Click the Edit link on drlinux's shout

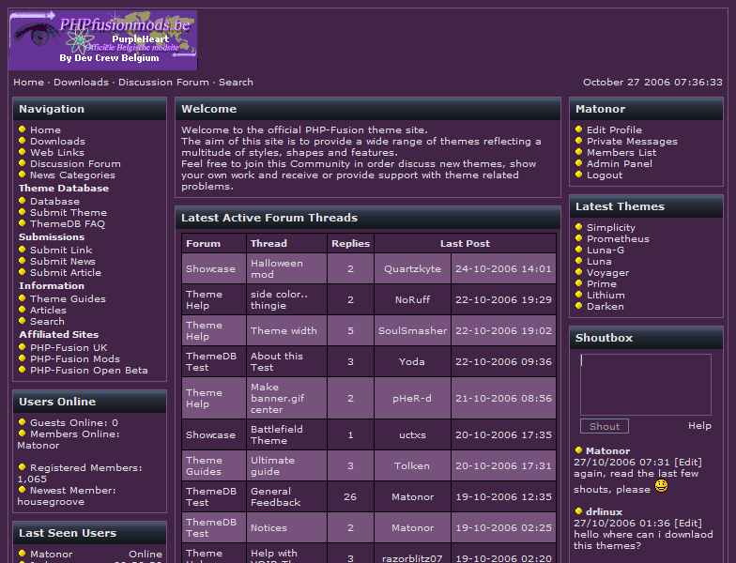(x=687, y=524)
